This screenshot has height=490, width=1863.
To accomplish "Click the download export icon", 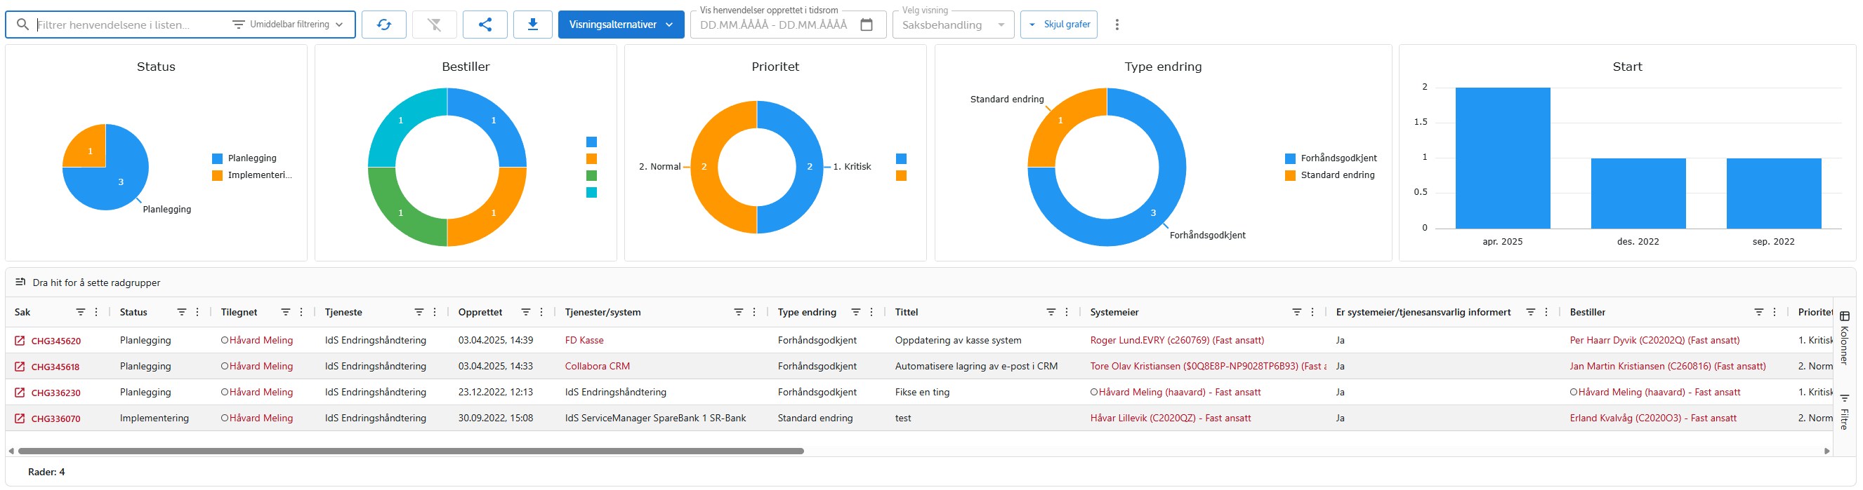I will point(532,25).
